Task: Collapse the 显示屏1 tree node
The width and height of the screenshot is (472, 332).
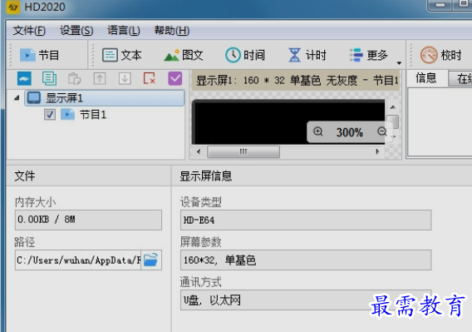Action: 17,97
